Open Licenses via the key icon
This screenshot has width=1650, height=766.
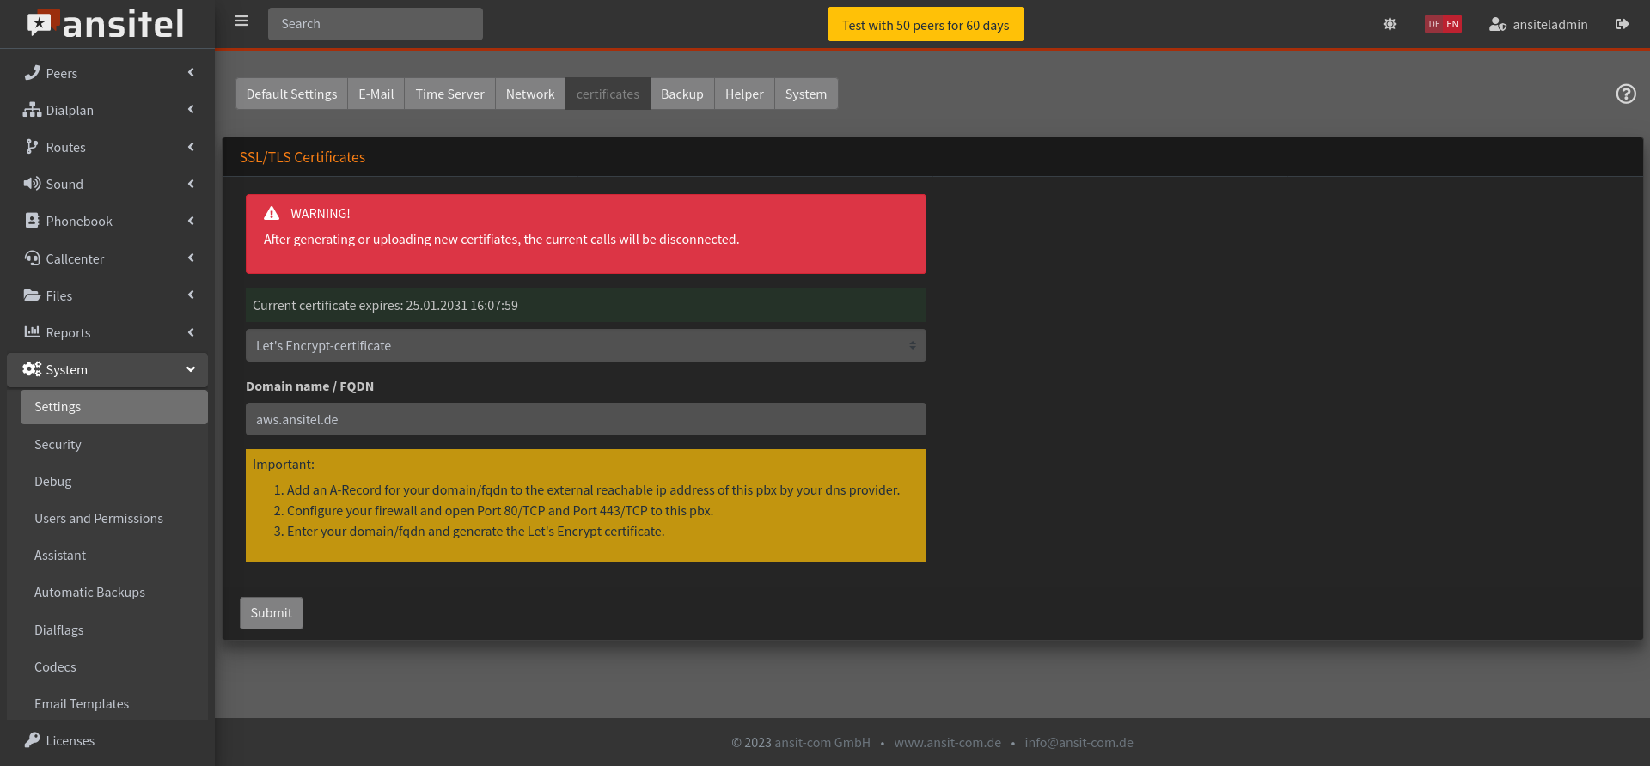[32, 740]
